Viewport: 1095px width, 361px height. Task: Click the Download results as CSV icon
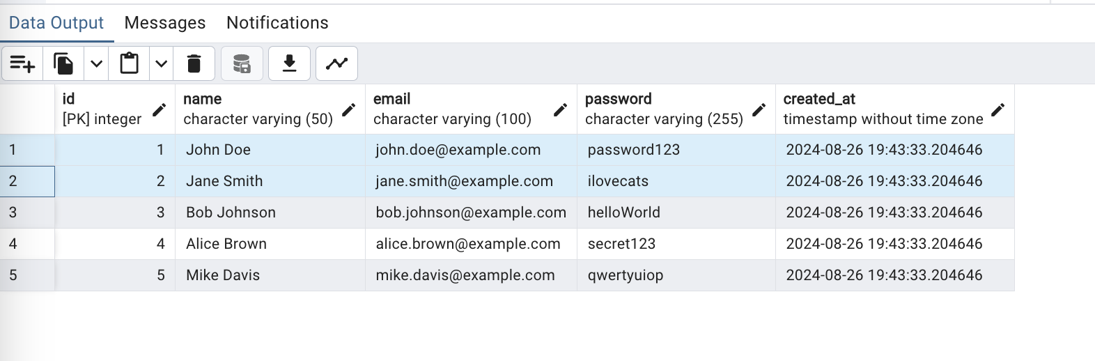pos(289,64)
